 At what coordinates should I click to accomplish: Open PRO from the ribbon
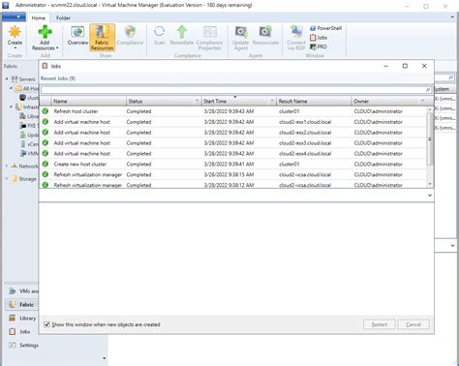(x=319, y=46)
